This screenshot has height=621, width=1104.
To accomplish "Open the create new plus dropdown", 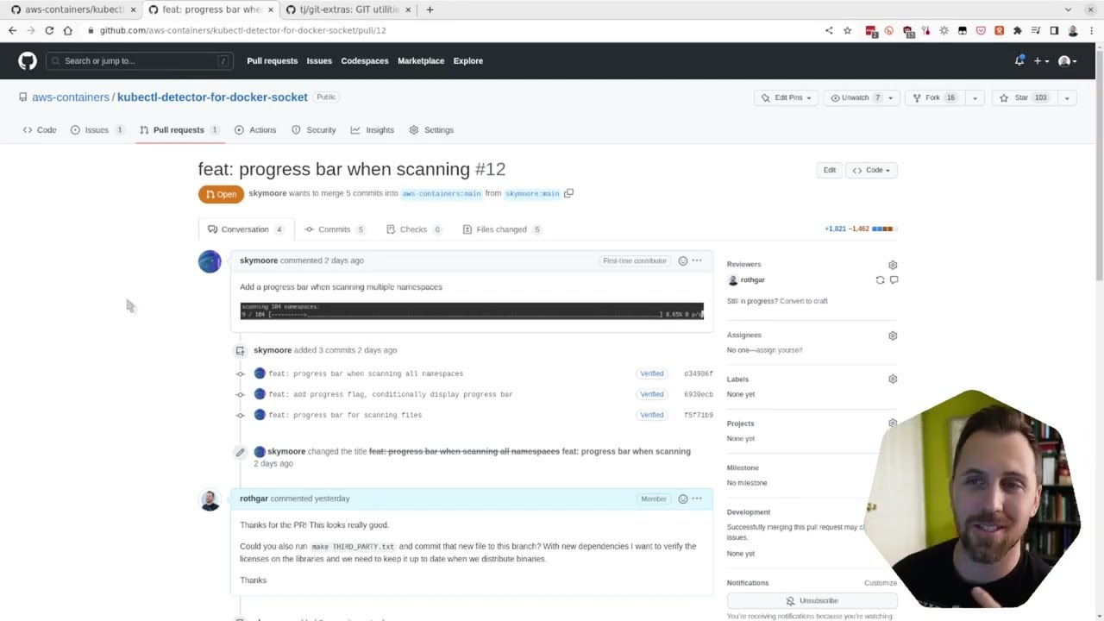I will 1040,60.
